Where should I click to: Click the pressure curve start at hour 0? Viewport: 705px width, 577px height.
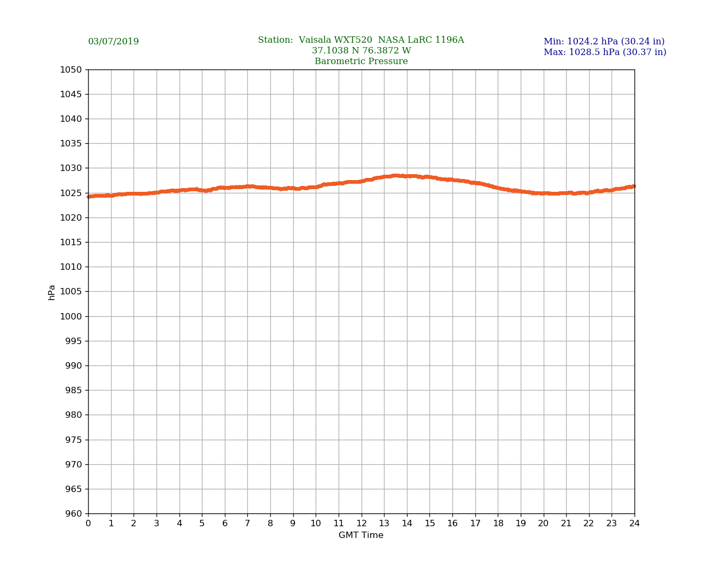point(89,197)
